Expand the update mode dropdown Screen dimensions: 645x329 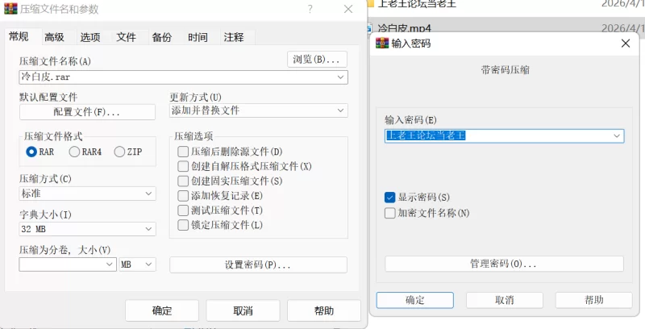pos(342,110)
